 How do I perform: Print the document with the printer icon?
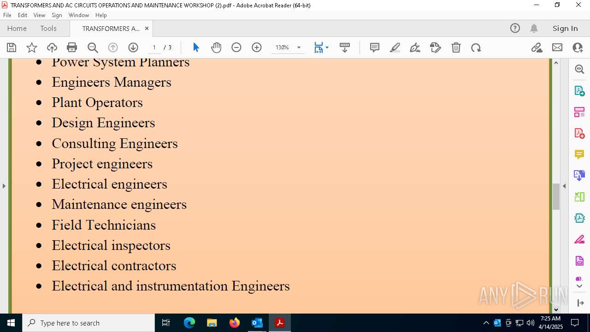(x=72, y=47)
